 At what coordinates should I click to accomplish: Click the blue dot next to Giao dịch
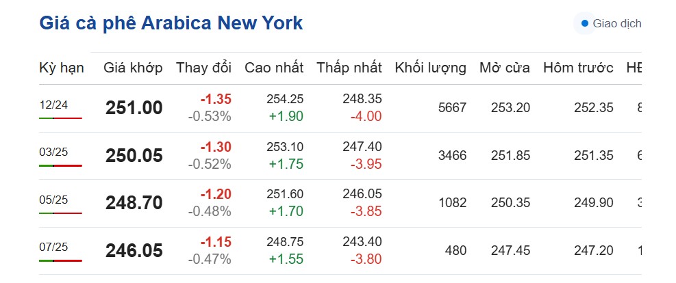pyautogui.click(x=584, y=24)
